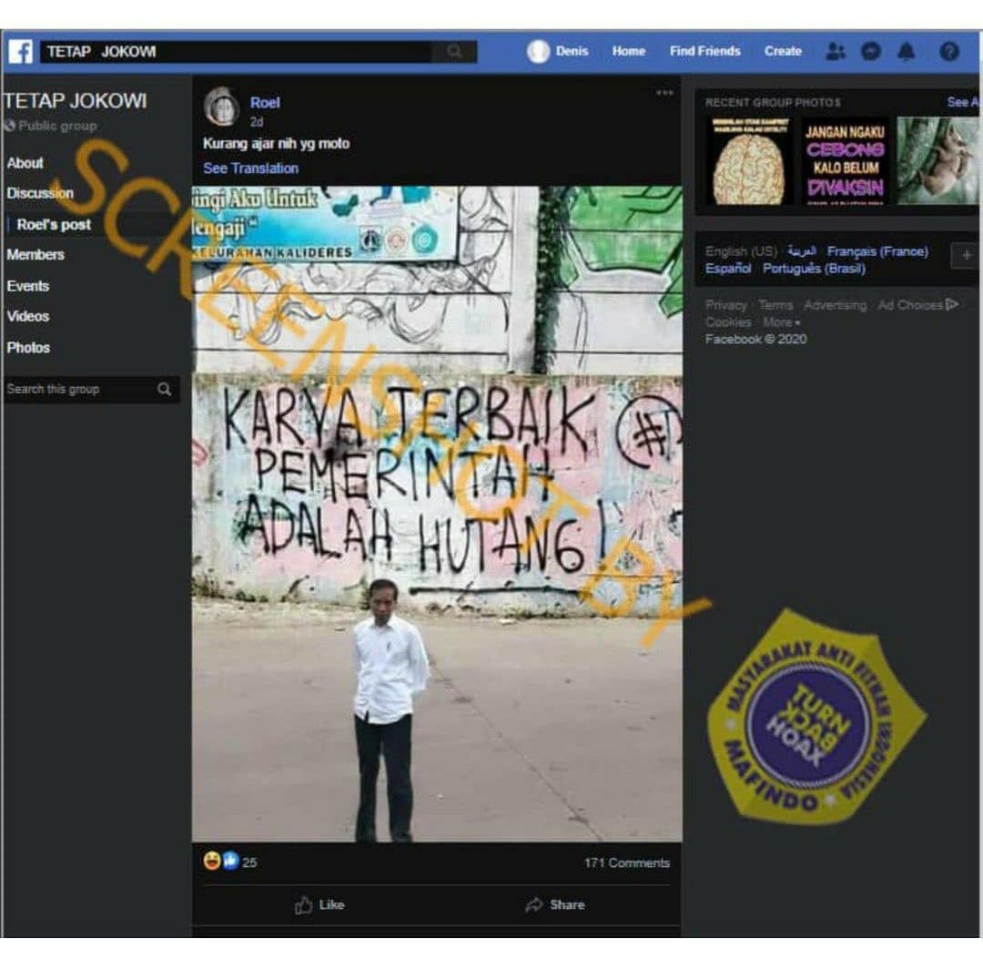The height and width of the screenshot is (969, 983).
Task: Switch language to Arabic
Action: [x=801, y=250]
